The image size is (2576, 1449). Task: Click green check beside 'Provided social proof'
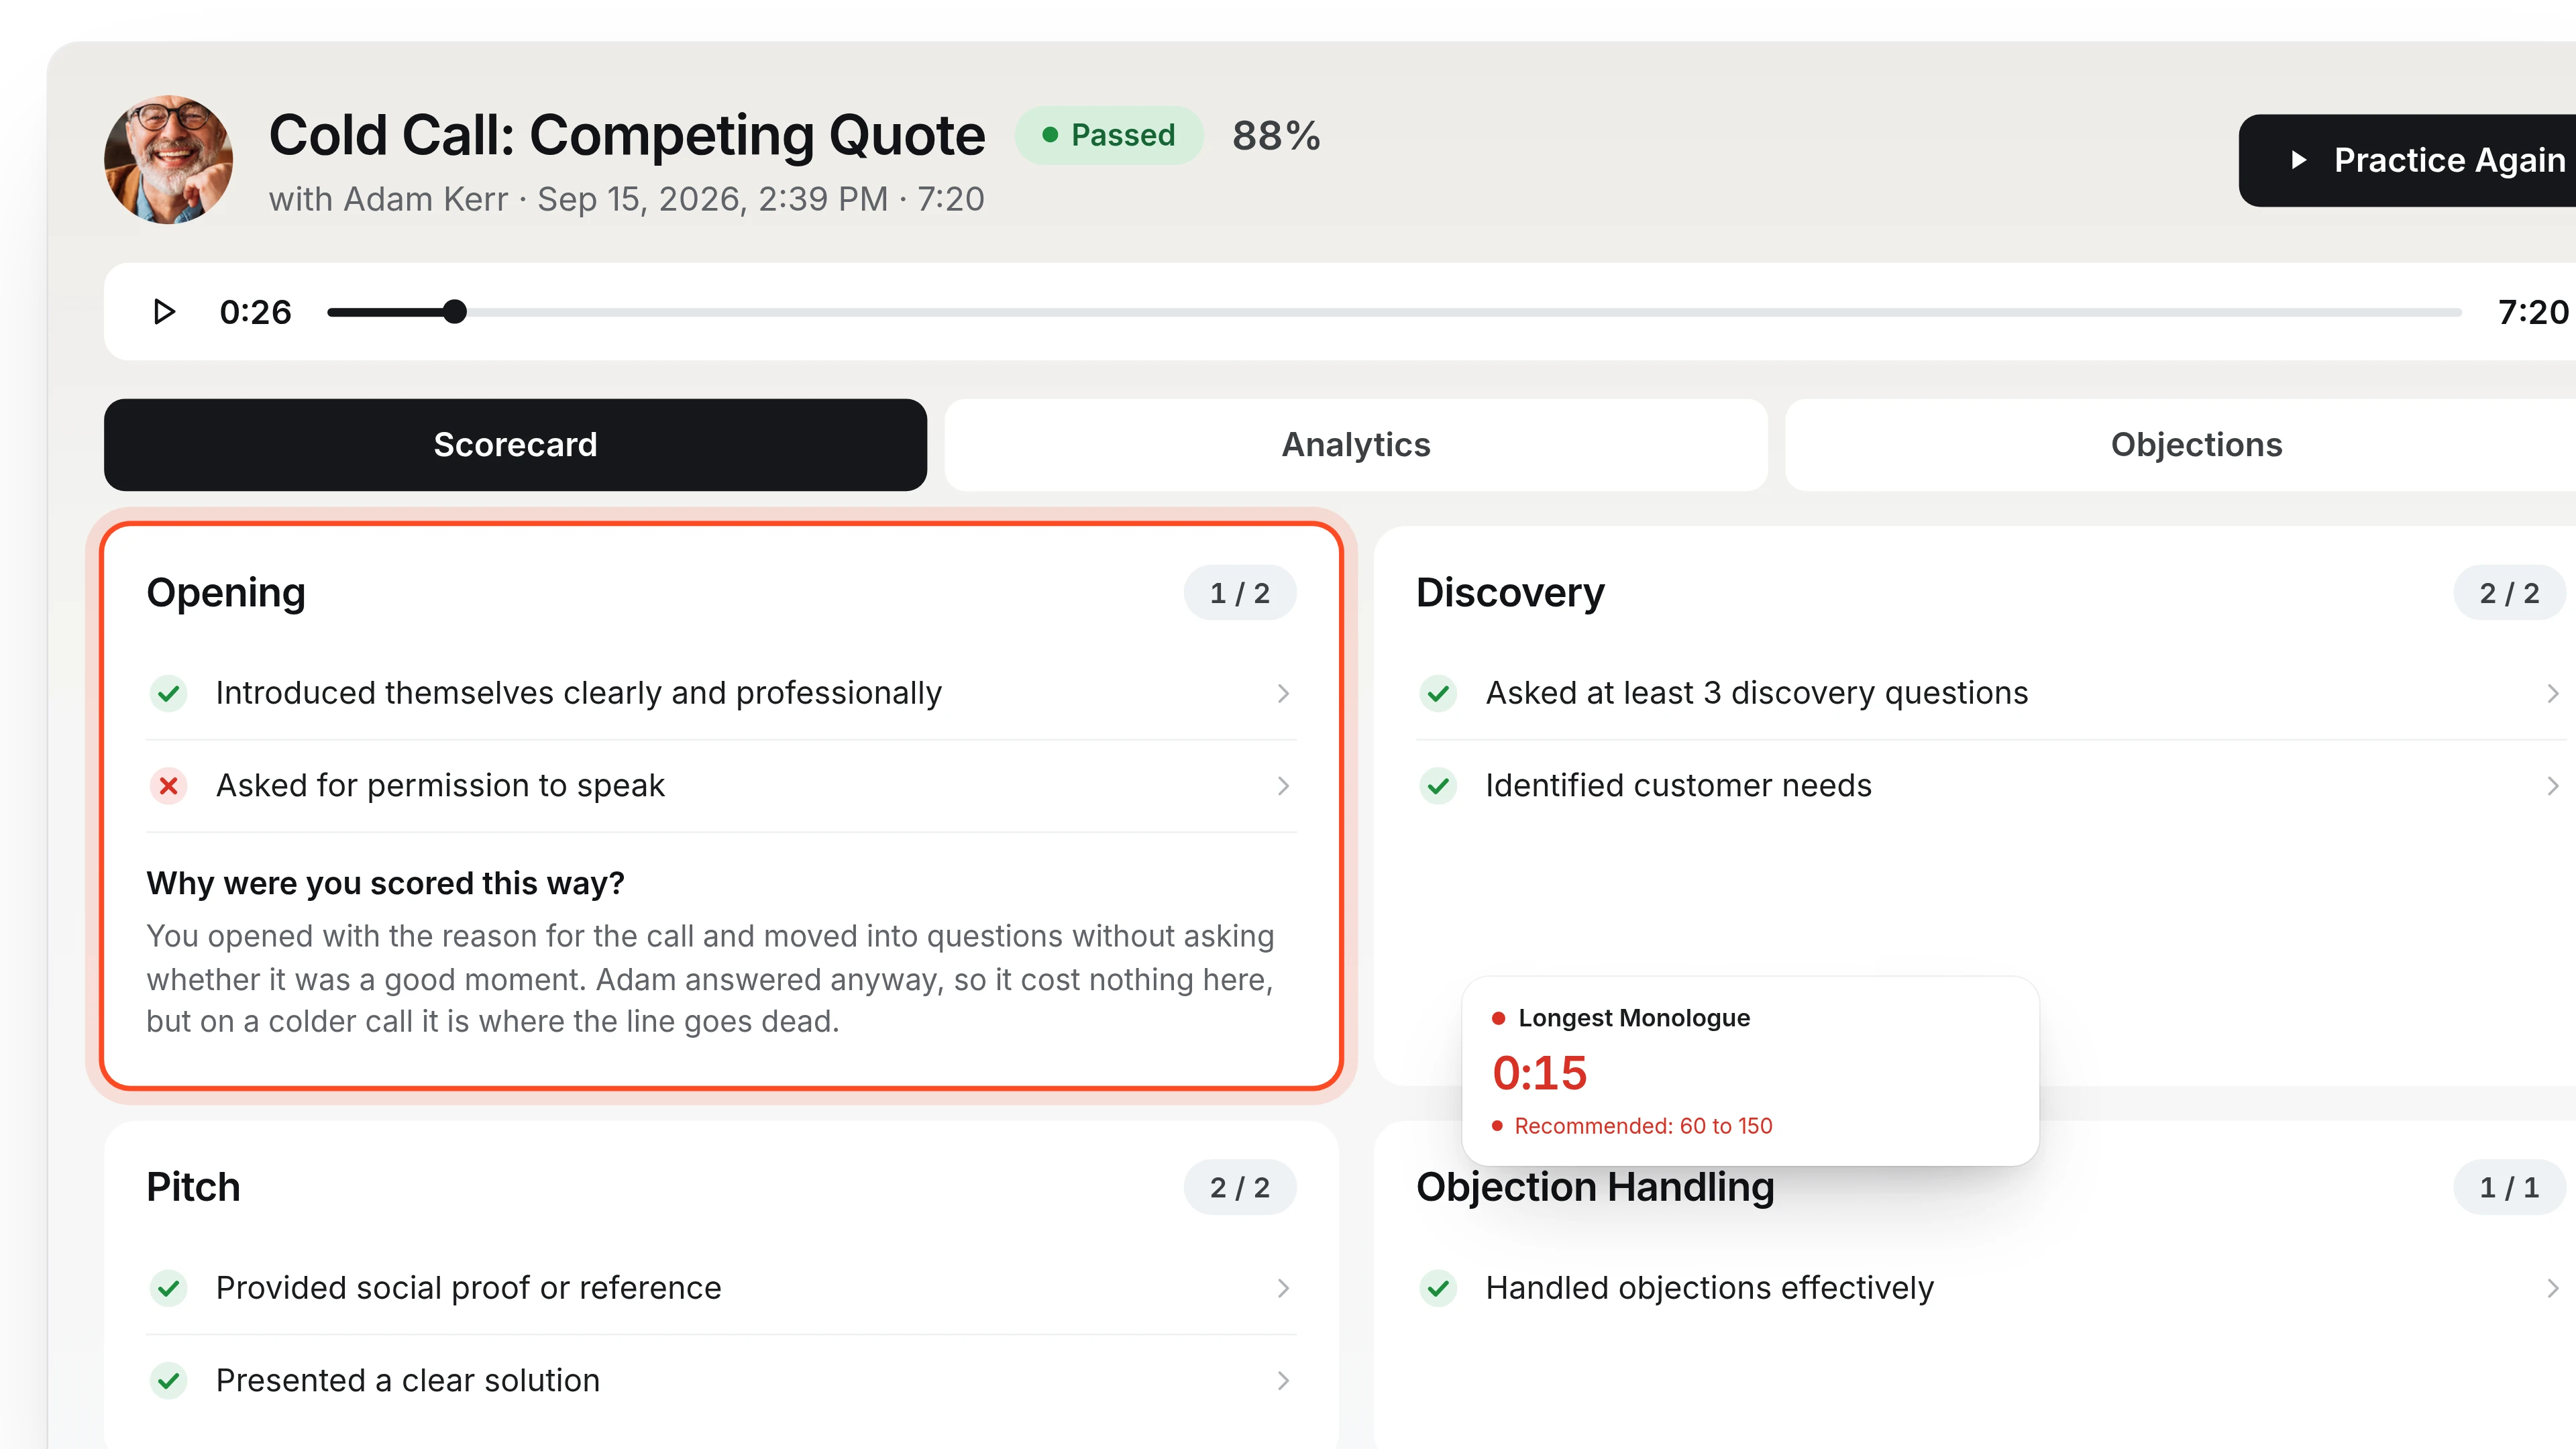point(169,1288)
